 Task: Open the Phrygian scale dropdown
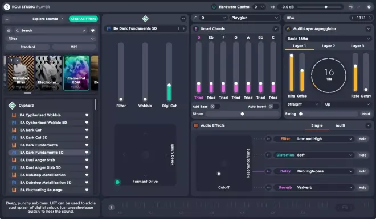click(255, 18)
